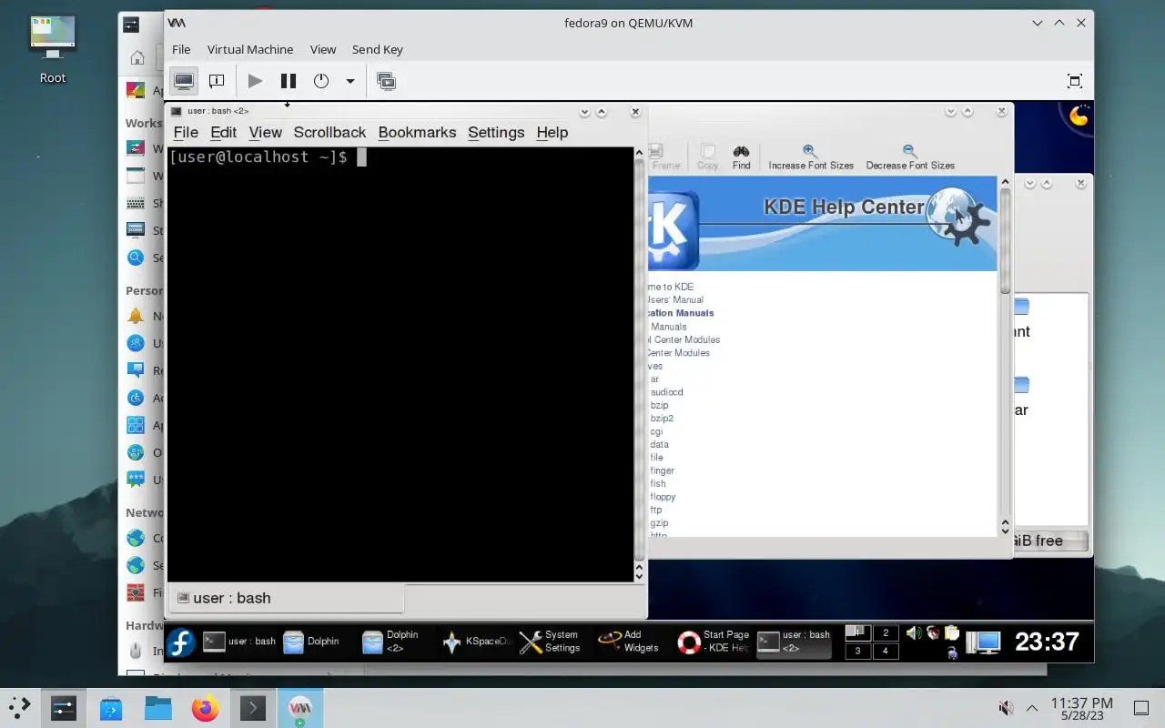This screenshot has width=1165, height=728.
Task: Open the Fedora application launcher in guest
Action: click(180, 642)
